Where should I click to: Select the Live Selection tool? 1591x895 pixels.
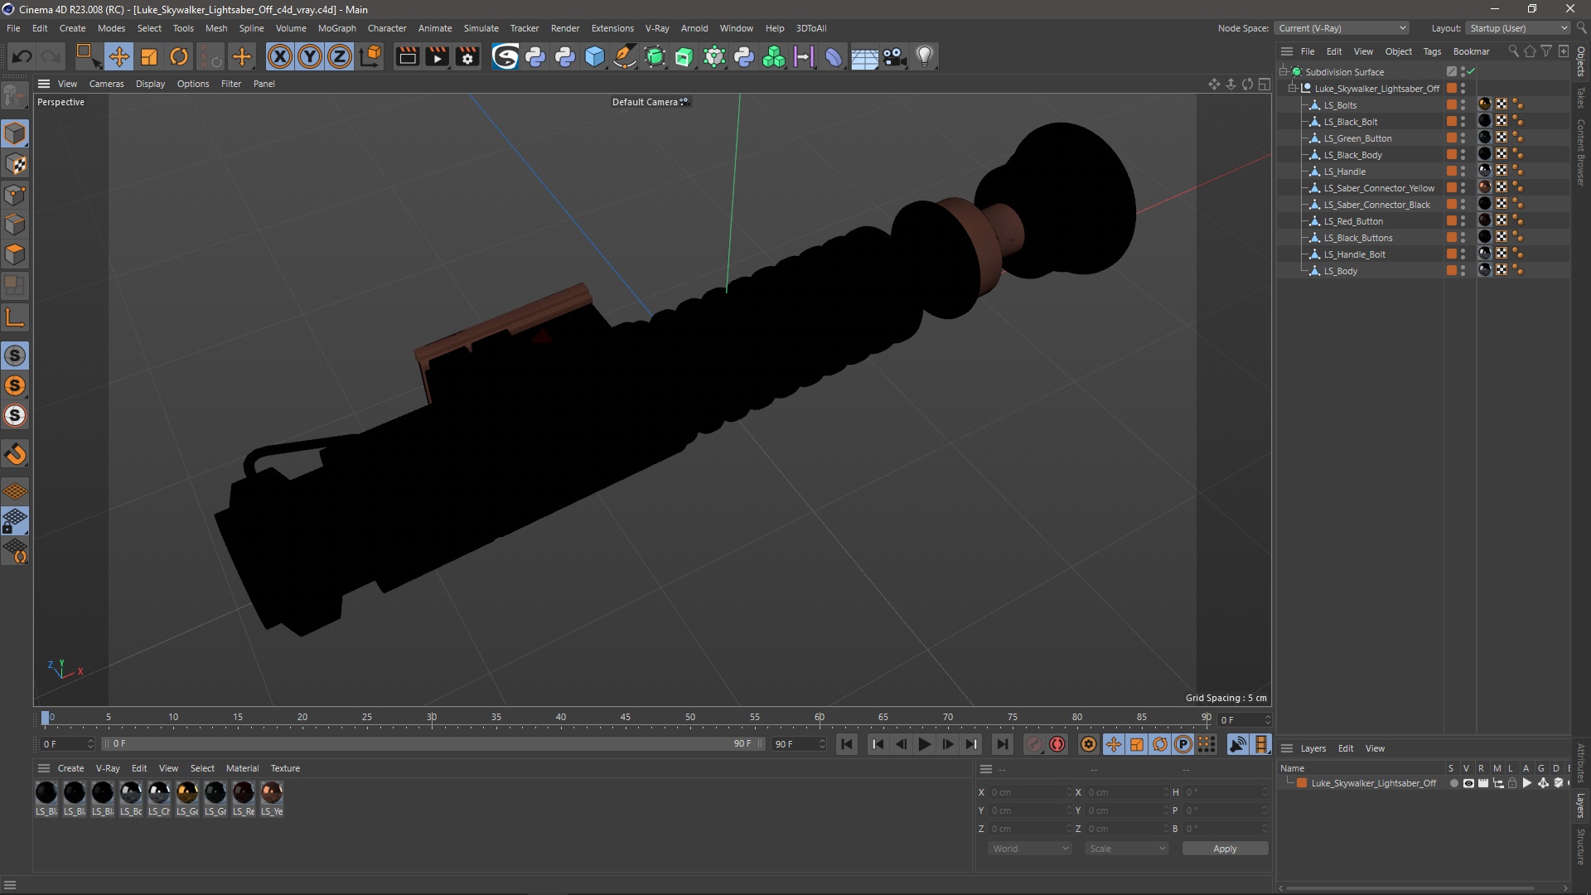click(x=87, y=56)
